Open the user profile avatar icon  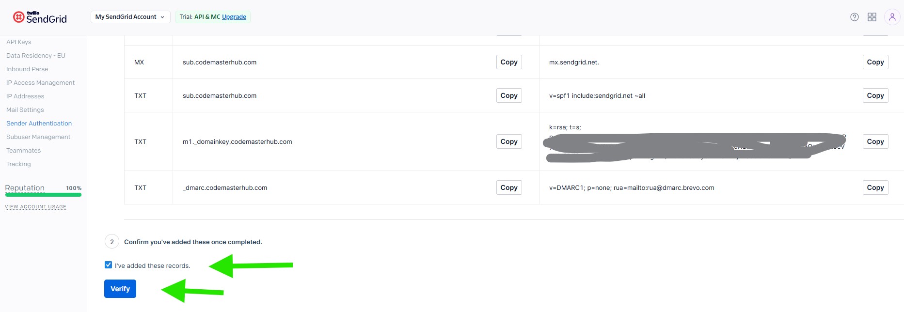click(892, 17)
